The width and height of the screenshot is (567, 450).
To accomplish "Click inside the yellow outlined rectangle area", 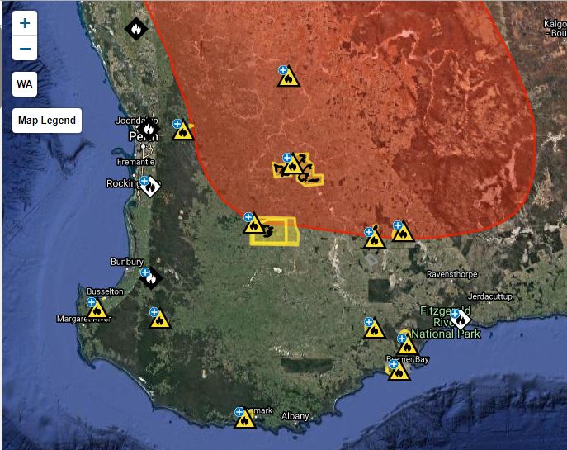I will coord(282,233).
